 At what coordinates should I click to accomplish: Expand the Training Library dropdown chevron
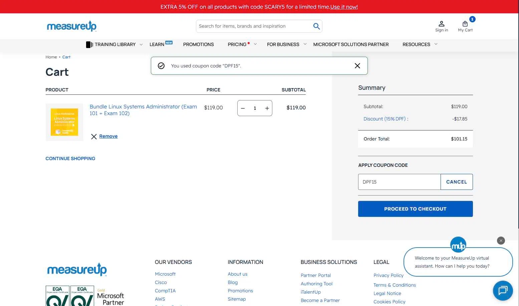pos(141,44)
